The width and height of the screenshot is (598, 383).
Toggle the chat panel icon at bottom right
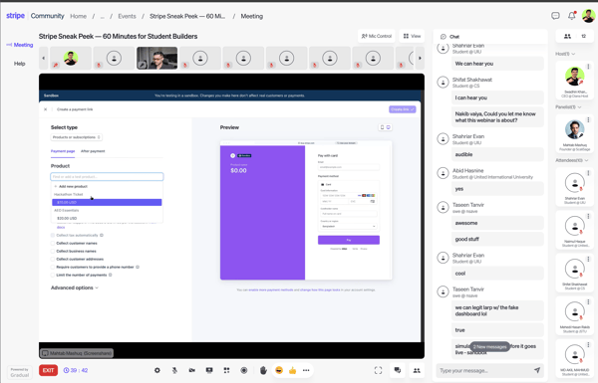[x=398, y=370]
